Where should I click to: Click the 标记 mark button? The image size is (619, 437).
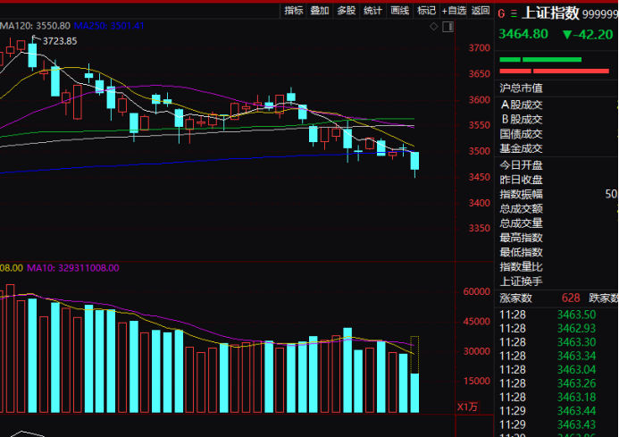tap(427, 11)
